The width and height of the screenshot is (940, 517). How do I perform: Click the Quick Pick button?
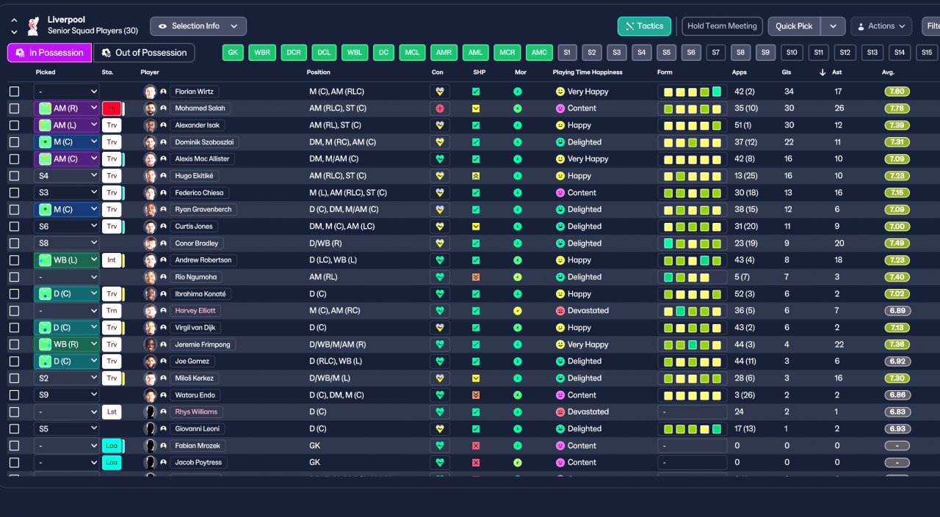pos(795,26)
